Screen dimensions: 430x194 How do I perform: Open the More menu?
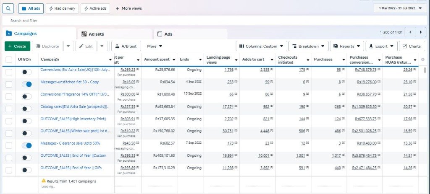tap(155, 46)
